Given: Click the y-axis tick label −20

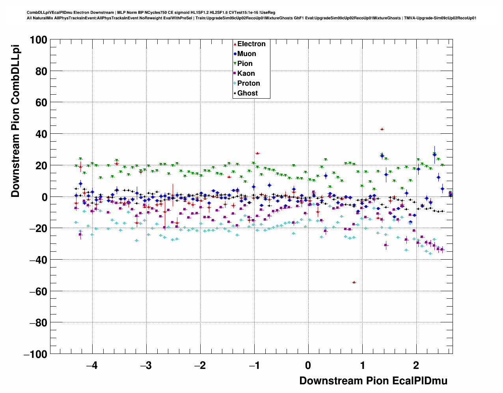Looking at the screenshot, I should coord(38,228).
